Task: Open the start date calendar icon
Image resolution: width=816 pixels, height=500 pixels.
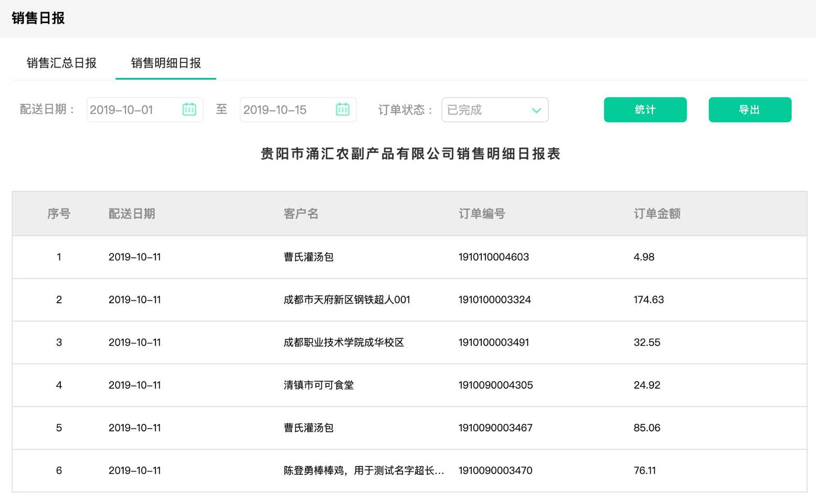Action: tap(189, 110)
